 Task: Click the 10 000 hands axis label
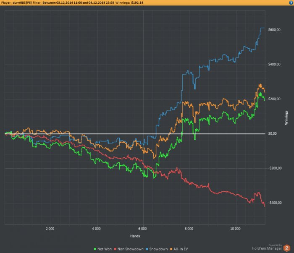click(x=235, y=229)
